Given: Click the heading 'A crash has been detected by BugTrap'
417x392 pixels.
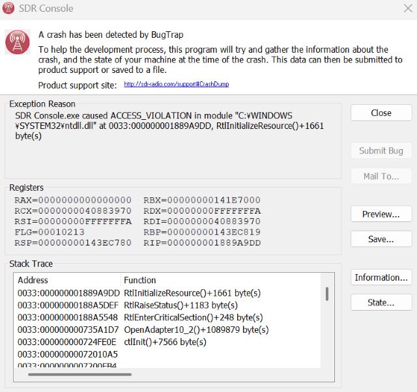Looking at the screenshot, I should click(x=111, y=35).
